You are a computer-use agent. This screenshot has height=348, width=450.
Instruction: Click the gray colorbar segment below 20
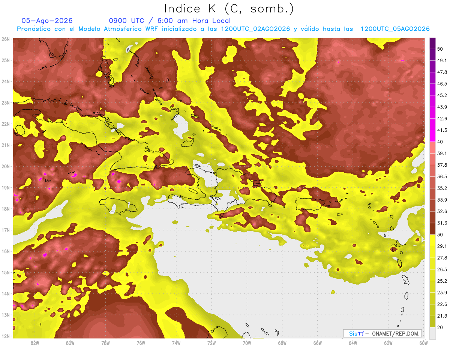coord(432,333)
